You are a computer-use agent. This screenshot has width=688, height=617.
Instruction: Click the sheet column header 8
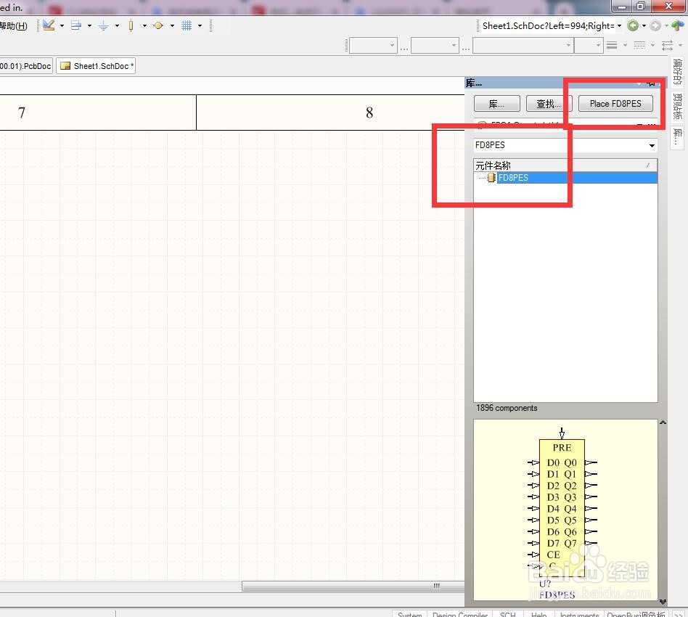(369, 113)
